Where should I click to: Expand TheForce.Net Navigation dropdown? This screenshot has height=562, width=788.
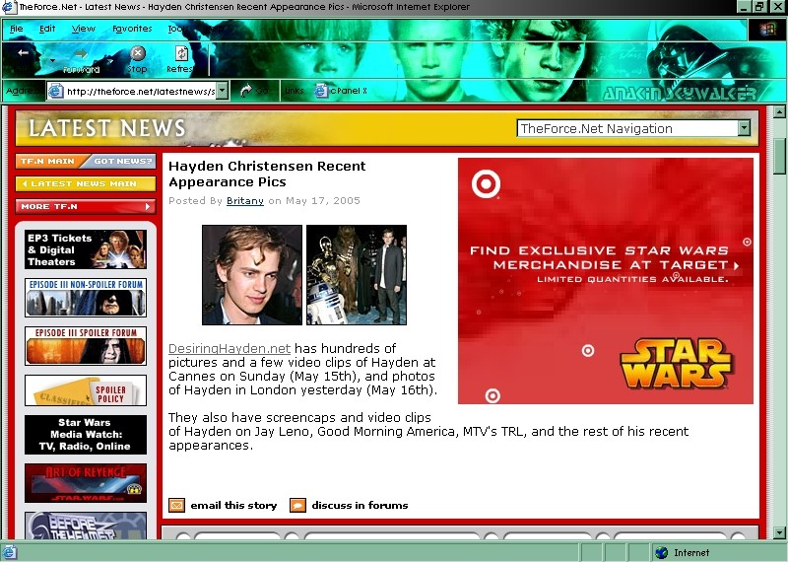tap(745, 128)
